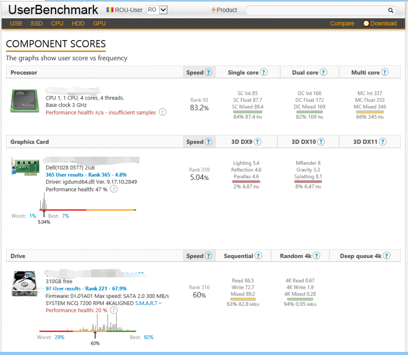Click the Read 86.5 value
This screenshot has width=408, height=355.
(x=243, y=280)
